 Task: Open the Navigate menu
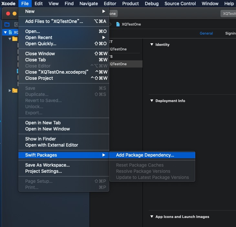89,4
